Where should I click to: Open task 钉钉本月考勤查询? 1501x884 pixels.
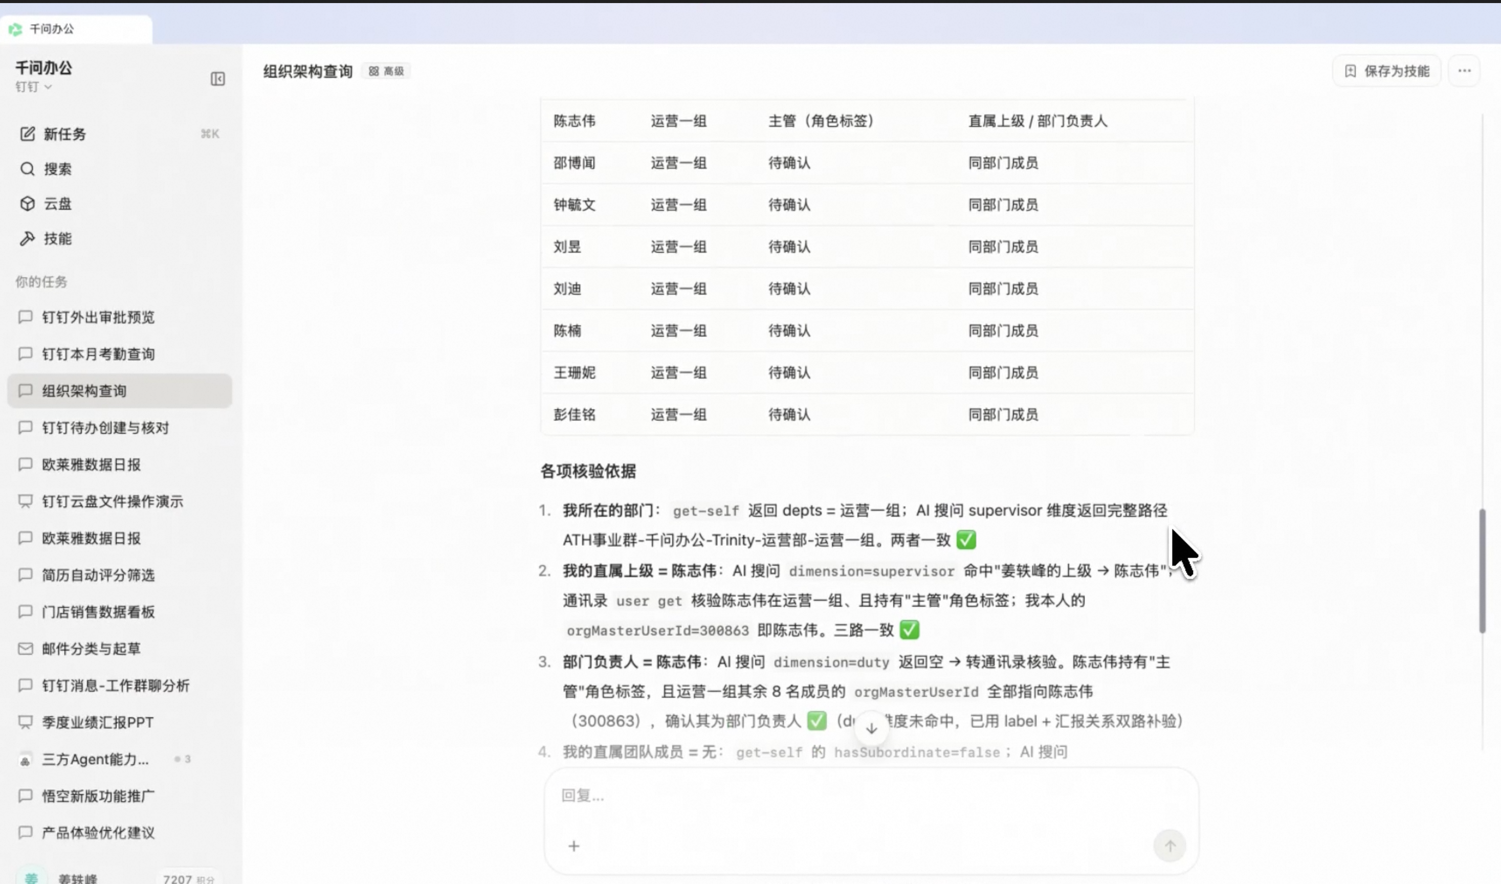coord(119,354)
